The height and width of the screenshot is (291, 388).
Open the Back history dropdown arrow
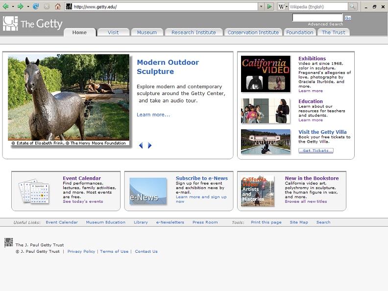pyautogui.click(x=13, y=7)
